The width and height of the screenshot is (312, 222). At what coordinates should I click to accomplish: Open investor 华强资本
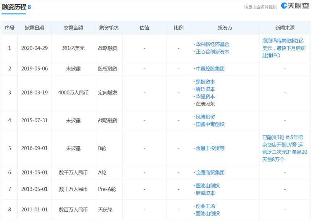pos(205,96)
